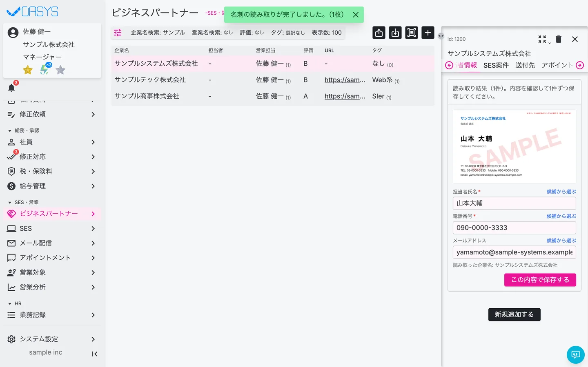Click the 担当者氏名 input field

pyautogui.click(x=514, y=203)
